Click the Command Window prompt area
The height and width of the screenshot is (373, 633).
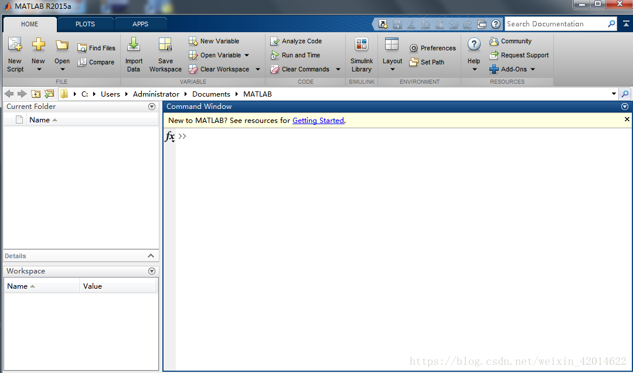pyautogui.click(x=403, y=249)
